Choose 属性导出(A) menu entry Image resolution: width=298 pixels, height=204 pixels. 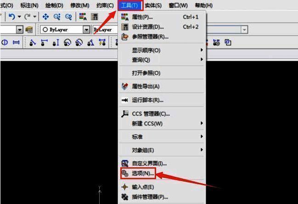coord(162,86)
